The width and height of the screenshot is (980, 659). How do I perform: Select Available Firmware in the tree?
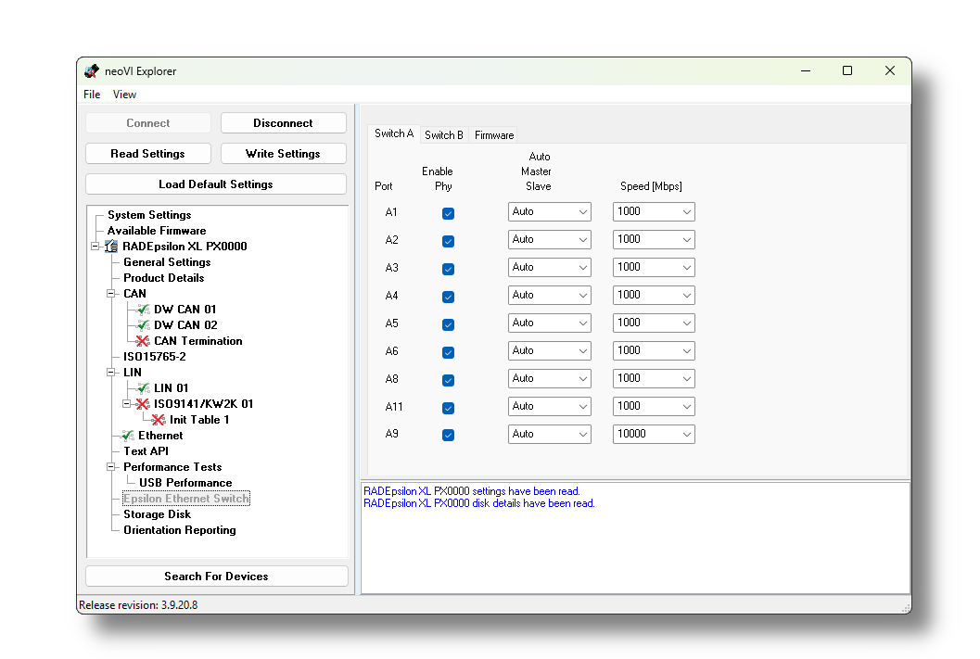click(157, 231)
